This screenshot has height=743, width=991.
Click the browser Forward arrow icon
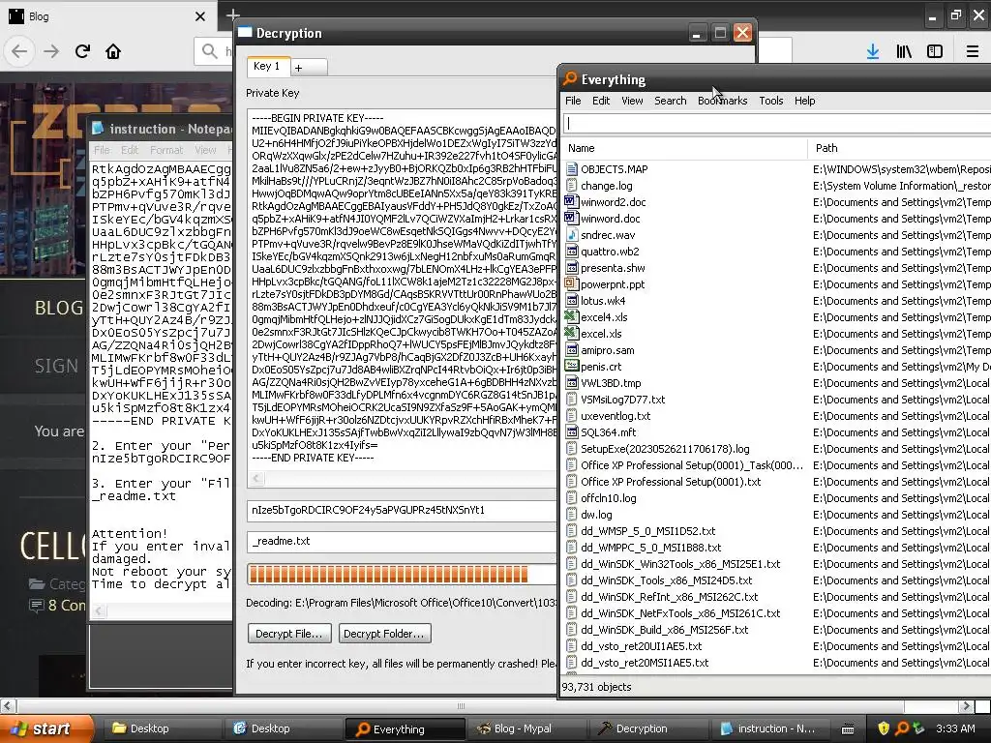click(x=51, y=51)
